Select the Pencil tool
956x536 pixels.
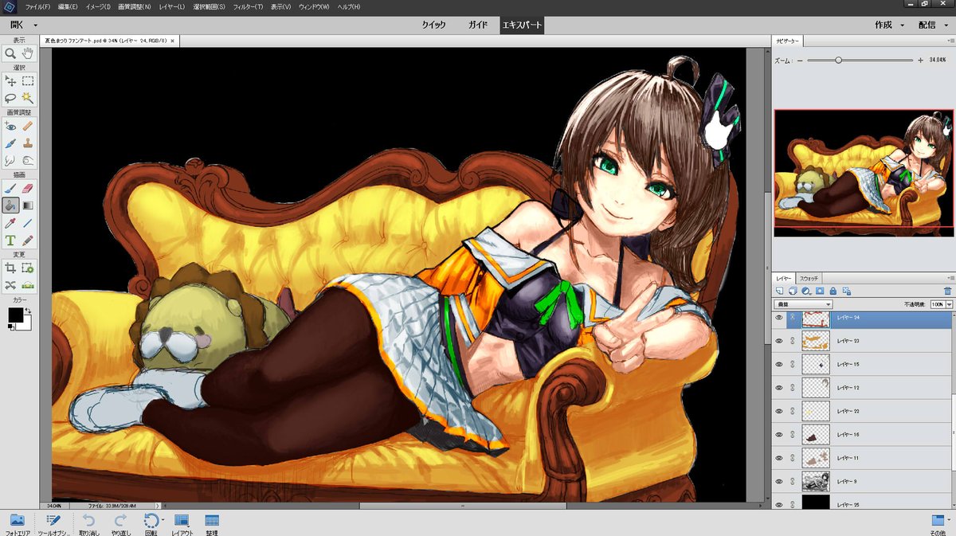pos(28,240)
